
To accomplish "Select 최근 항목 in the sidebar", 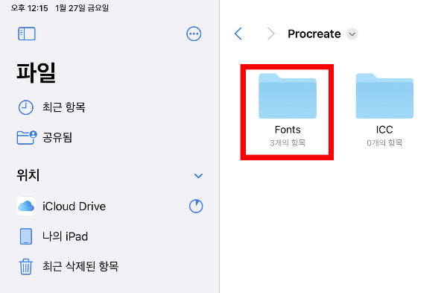I will coord(110,107).
